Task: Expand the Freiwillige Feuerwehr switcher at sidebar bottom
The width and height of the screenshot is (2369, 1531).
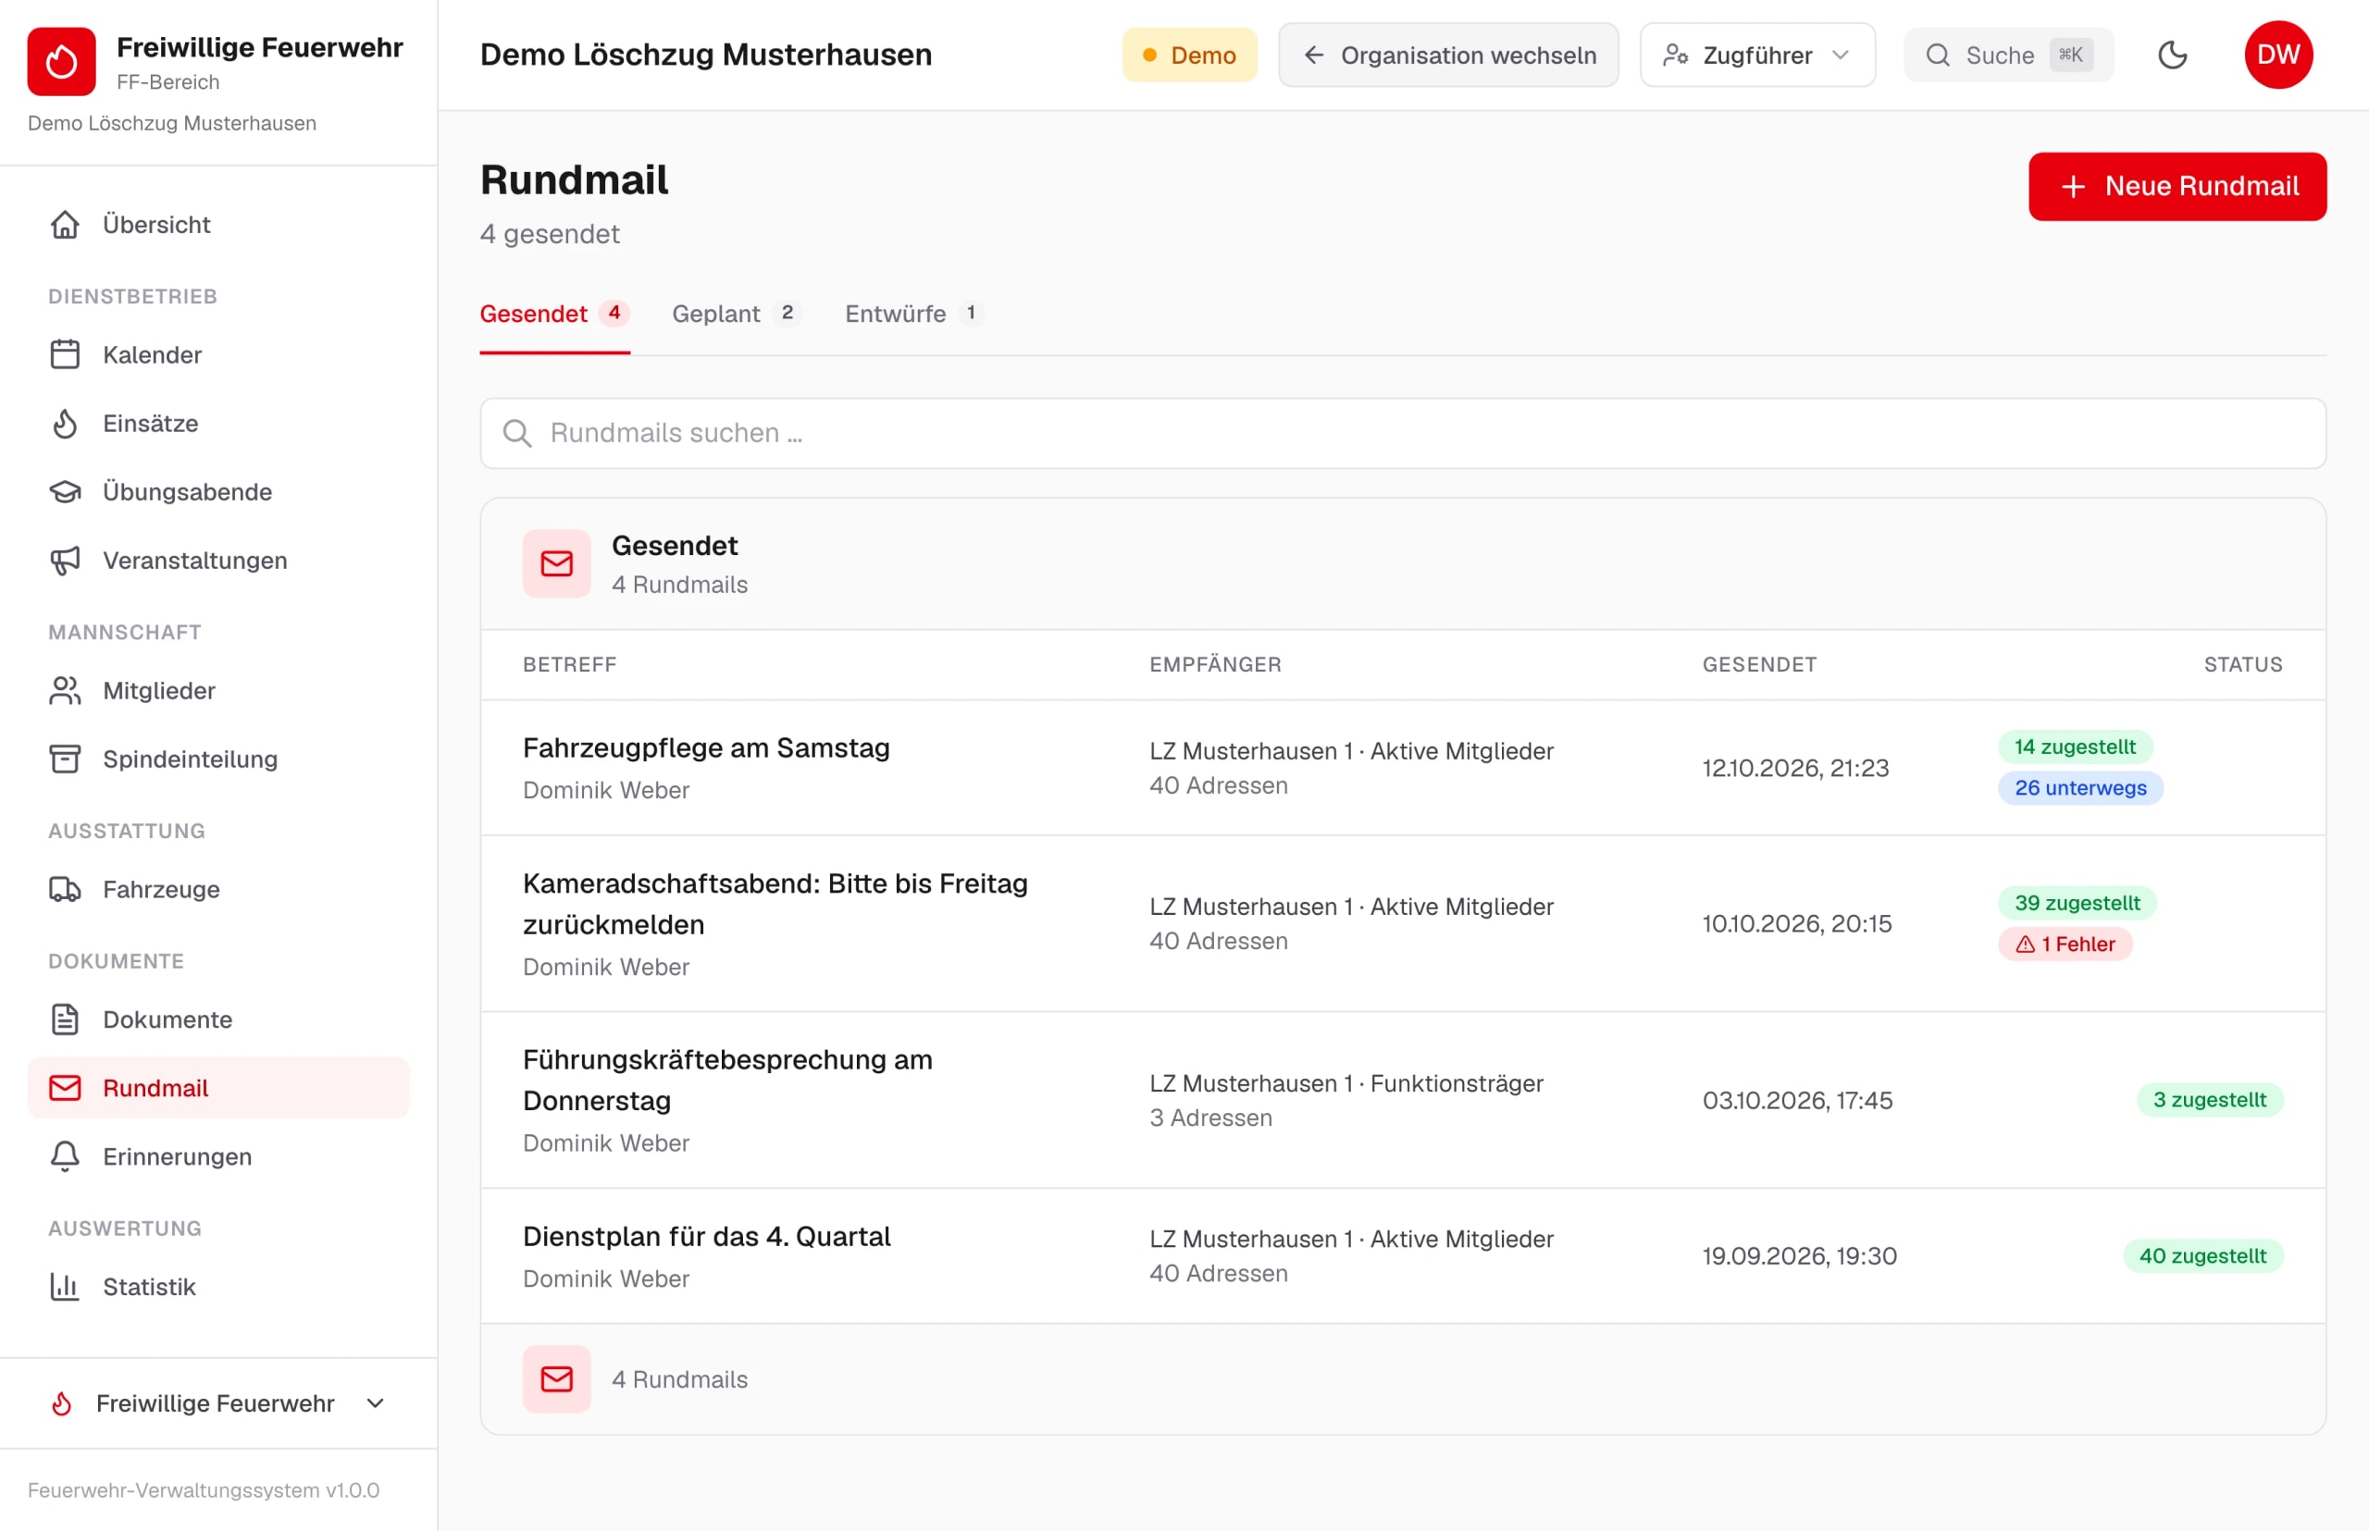Action: pos(218,1403)
